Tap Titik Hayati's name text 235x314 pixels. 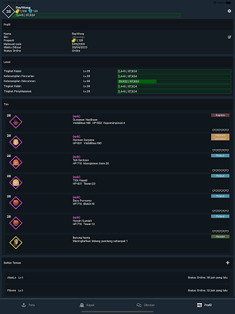coord(80,180)
